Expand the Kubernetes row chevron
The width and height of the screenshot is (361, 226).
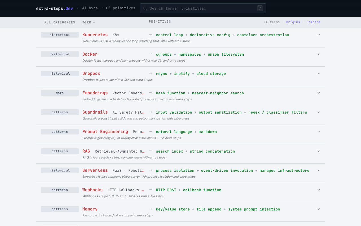(x=319, y=35)
